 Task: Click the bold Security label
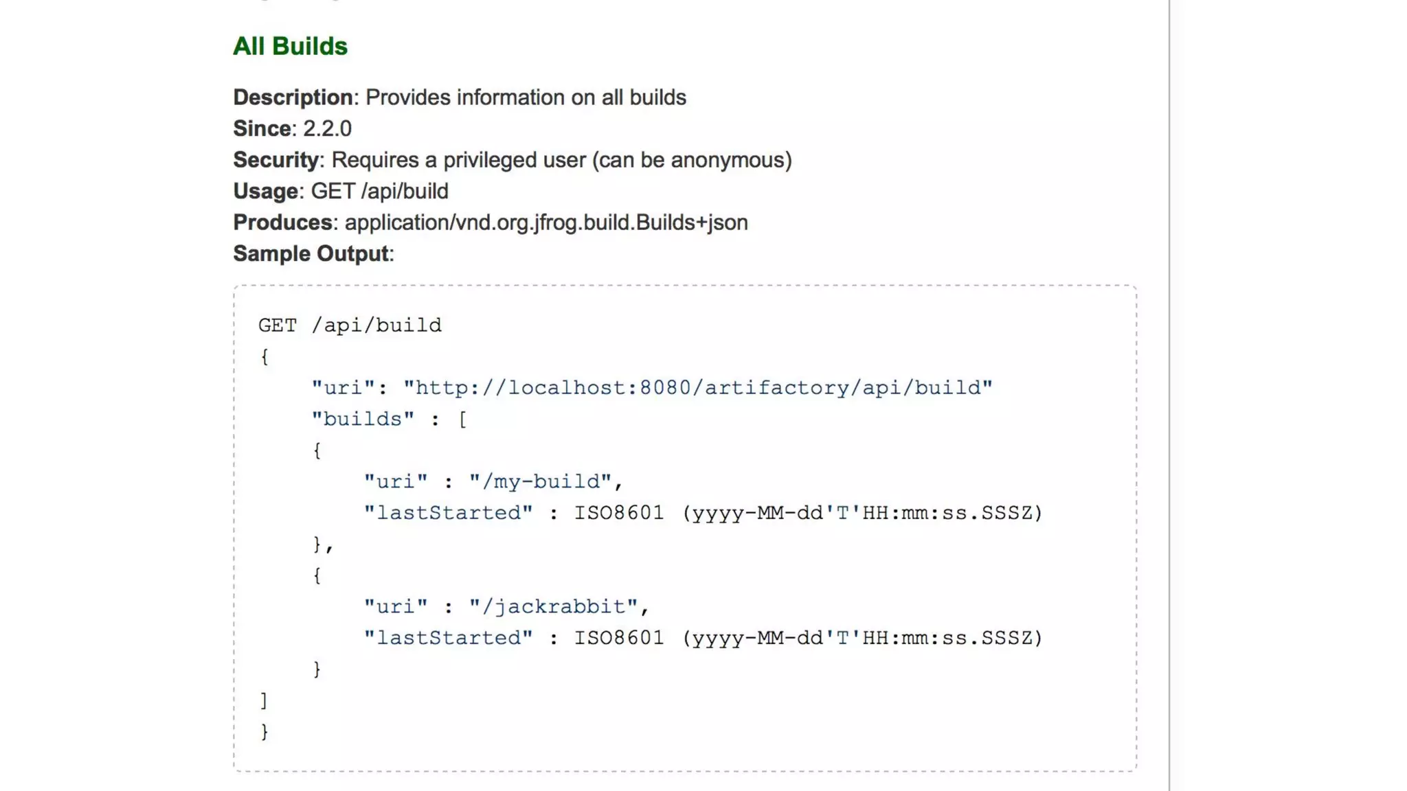coord(275,160)
